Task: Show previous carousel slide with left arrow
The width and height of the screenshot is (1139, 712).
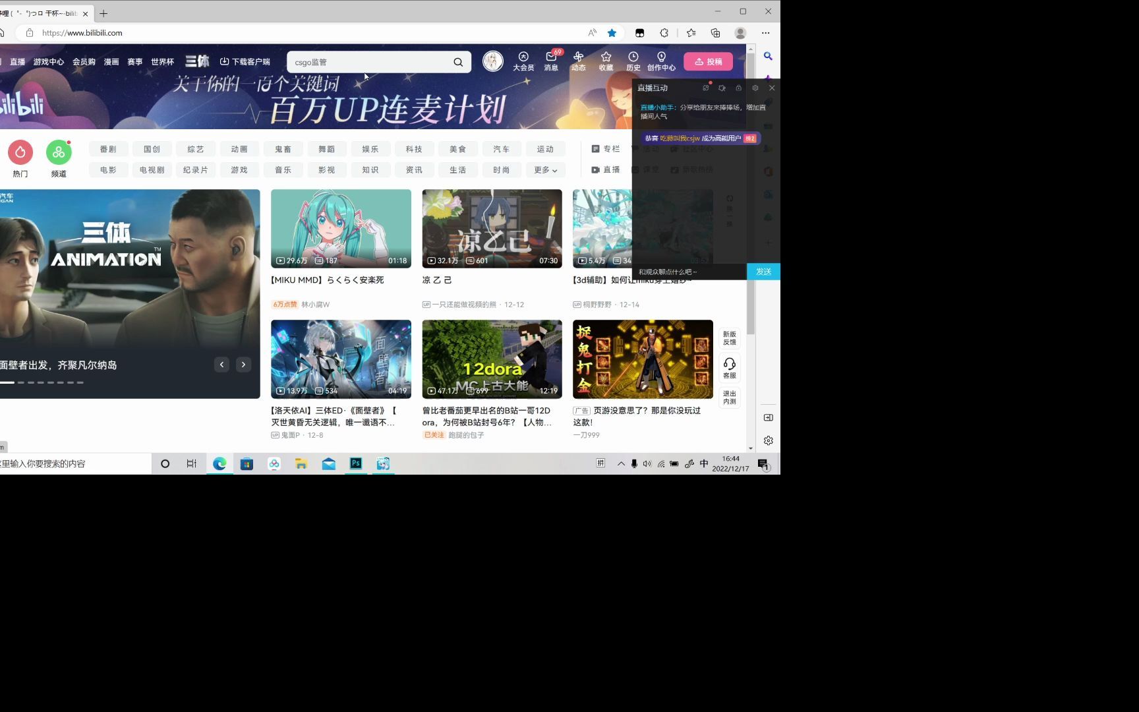Action: point(221,365)
